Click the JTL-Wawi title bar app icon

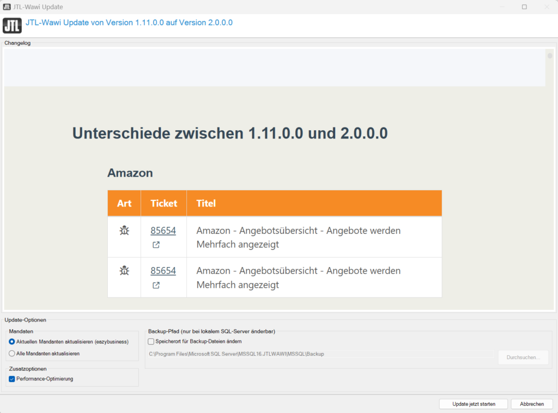tap(7, 7)
